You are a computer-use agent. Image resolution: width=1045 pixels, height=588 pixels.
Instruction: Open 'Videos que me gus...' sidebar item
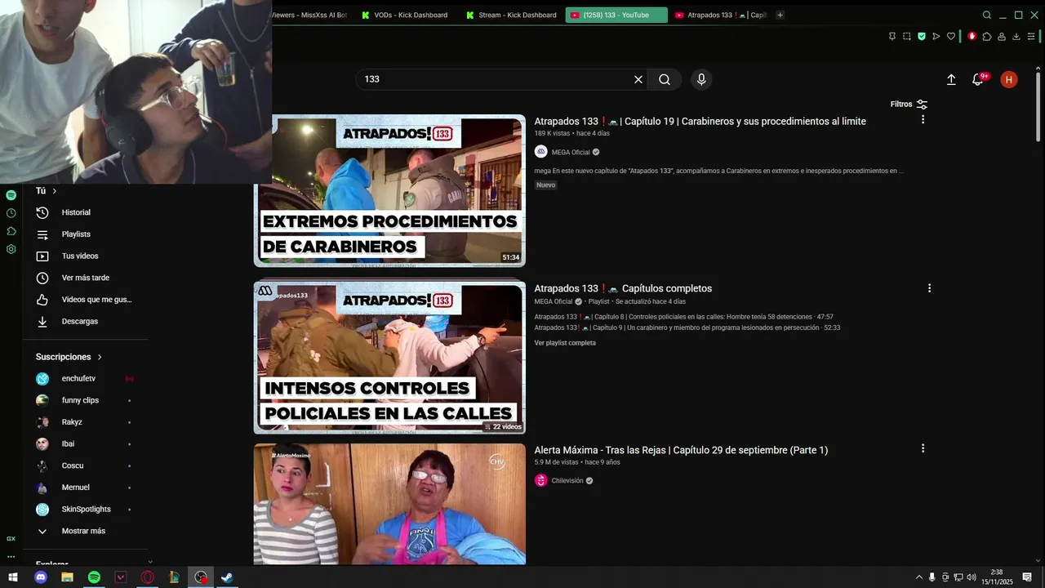coord(86,300)
